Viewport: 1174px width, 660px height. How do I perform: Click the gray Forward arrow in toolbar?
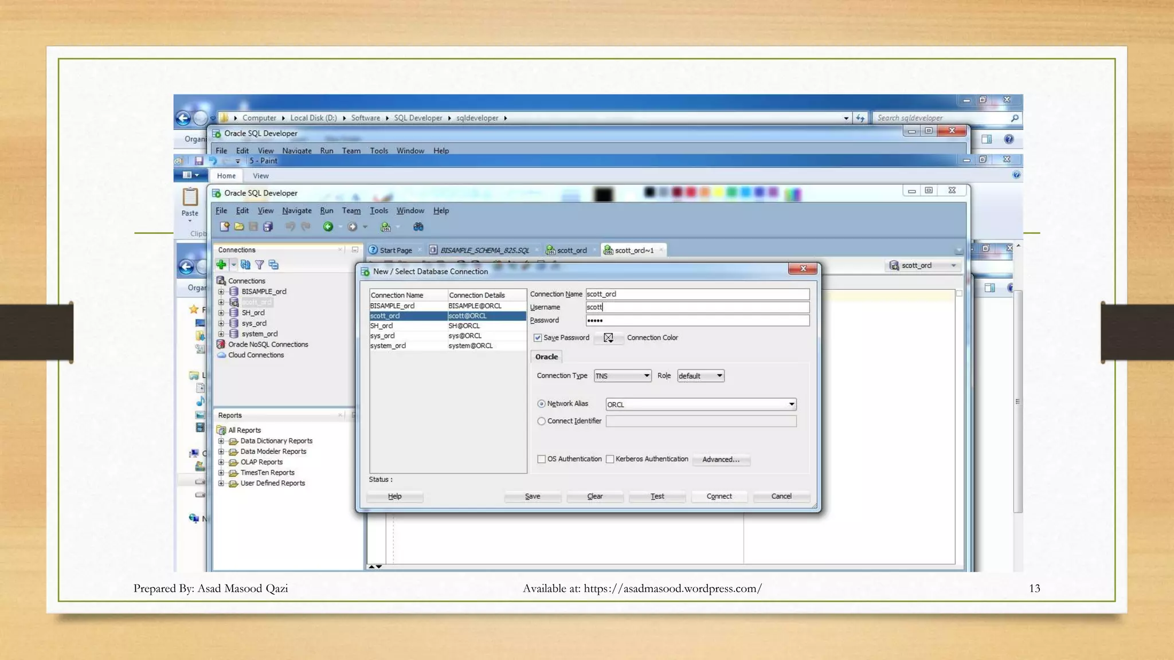click(x=353, y=226)
